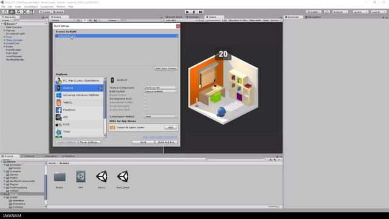Open the cloud services icon button
The width and height of the screenshot is (389, 219).
[x=327, y=12]
